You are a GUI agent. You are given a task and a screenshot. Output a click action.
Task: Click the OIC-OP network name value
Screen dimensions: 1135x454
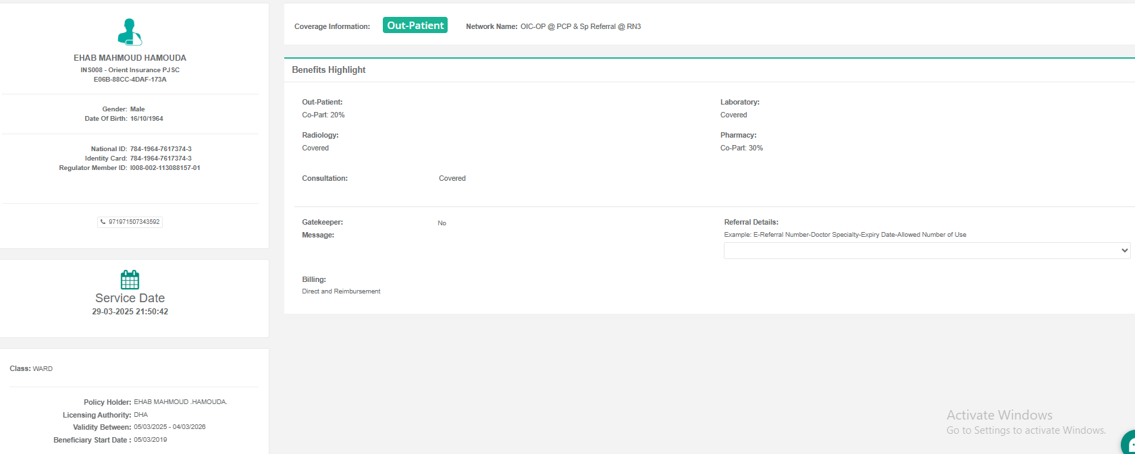click(580, 27)
